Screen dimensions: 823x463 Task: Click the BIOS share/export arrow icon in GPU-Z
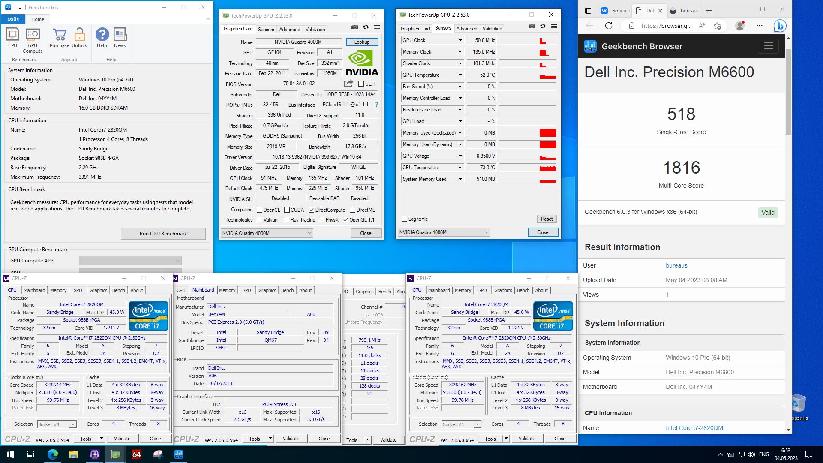point(349,84)
